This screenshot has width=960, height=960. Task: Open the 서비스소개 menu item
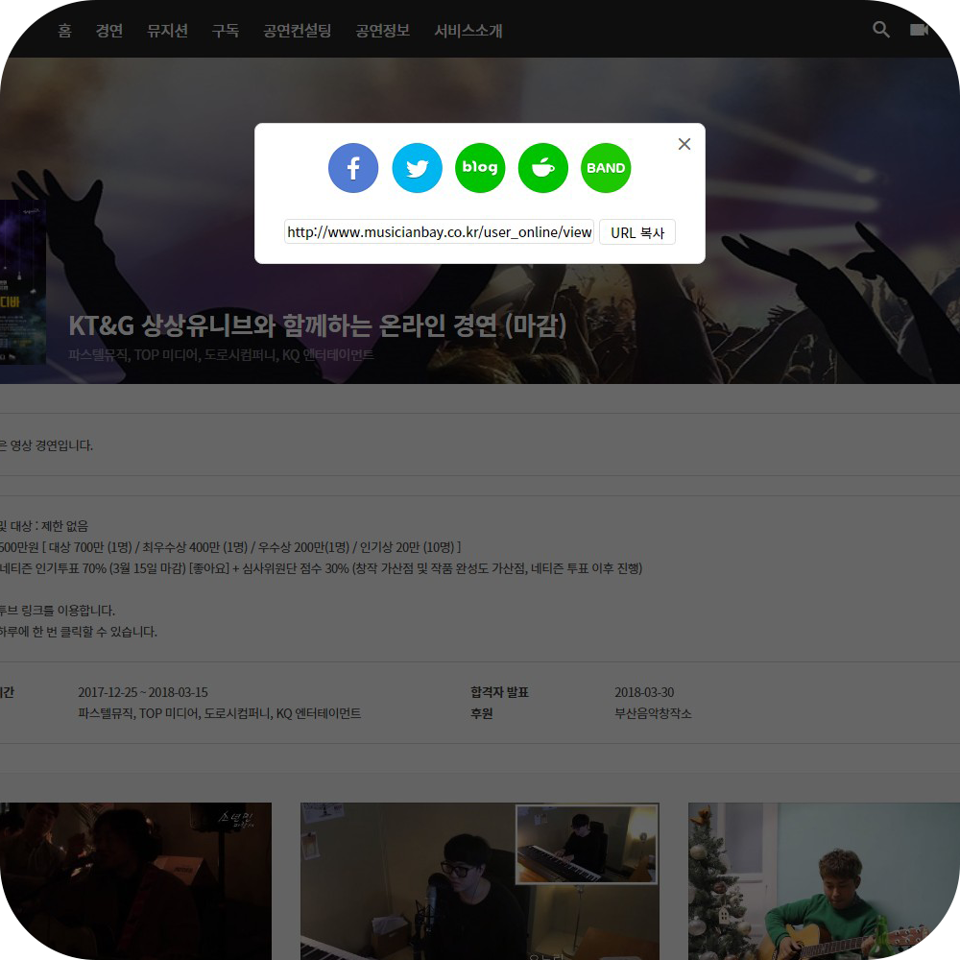click(x=468, y=30)
